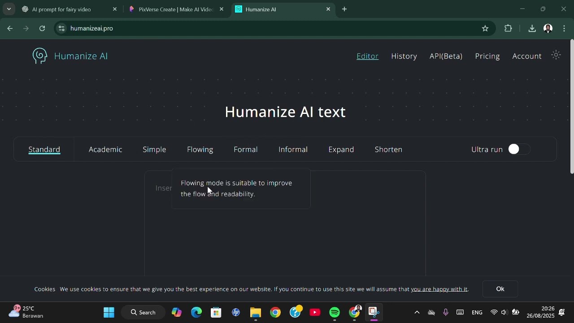Viewport: 574px width, 323px height.
Task: Switch the ENG input language indicator
Action: click(x=477, y=313)
